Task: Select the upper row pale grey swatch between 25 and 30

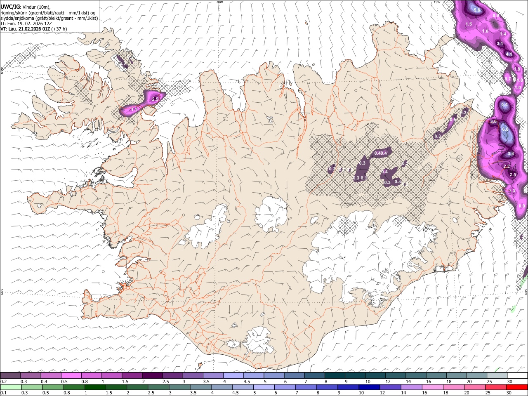Action: [x=497, y=375]
